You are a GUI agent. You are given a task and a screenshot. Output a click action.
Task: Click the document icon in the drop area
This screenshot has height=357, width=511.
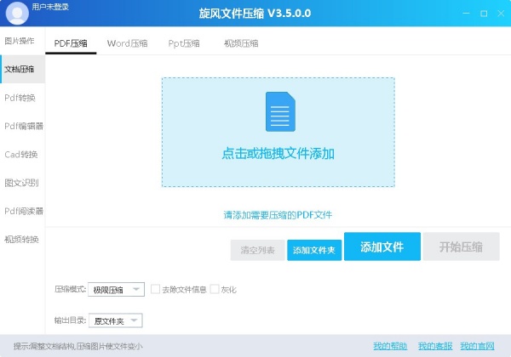point(278,111)
